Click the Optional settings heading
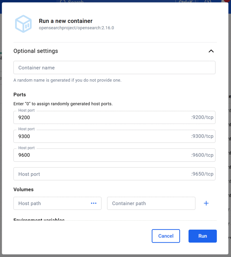The width and height of the screenshot is (231, 257). (x=36, y=51)
